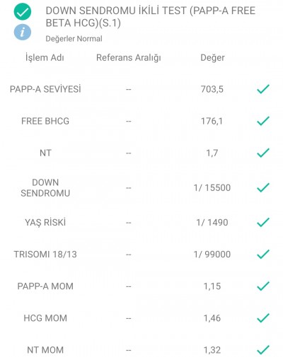Click the checkmark next to PAPP-A MOM
The width and height of the screenshot is (283, 357).
263,286
